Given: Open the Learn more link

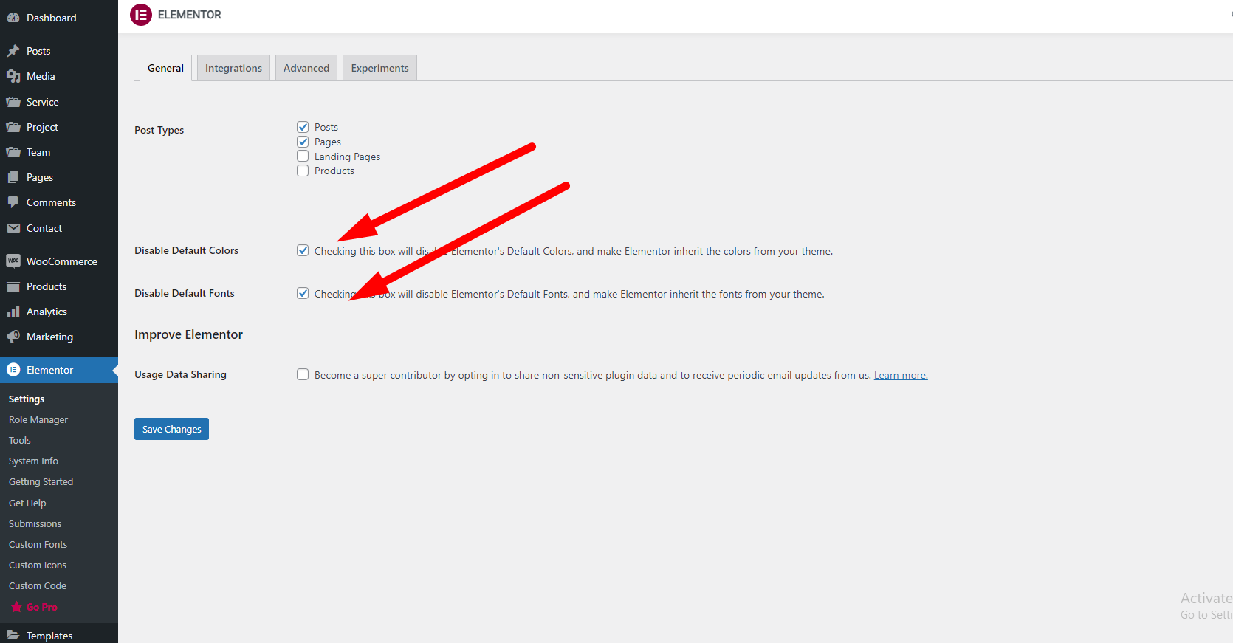Looking at the screenshot, I should [x=901, y=375].
